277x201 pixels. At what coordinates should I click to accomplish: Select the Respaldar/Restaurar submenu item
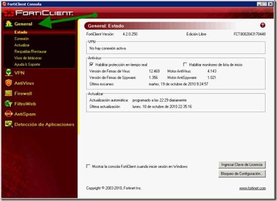[31, 51]
